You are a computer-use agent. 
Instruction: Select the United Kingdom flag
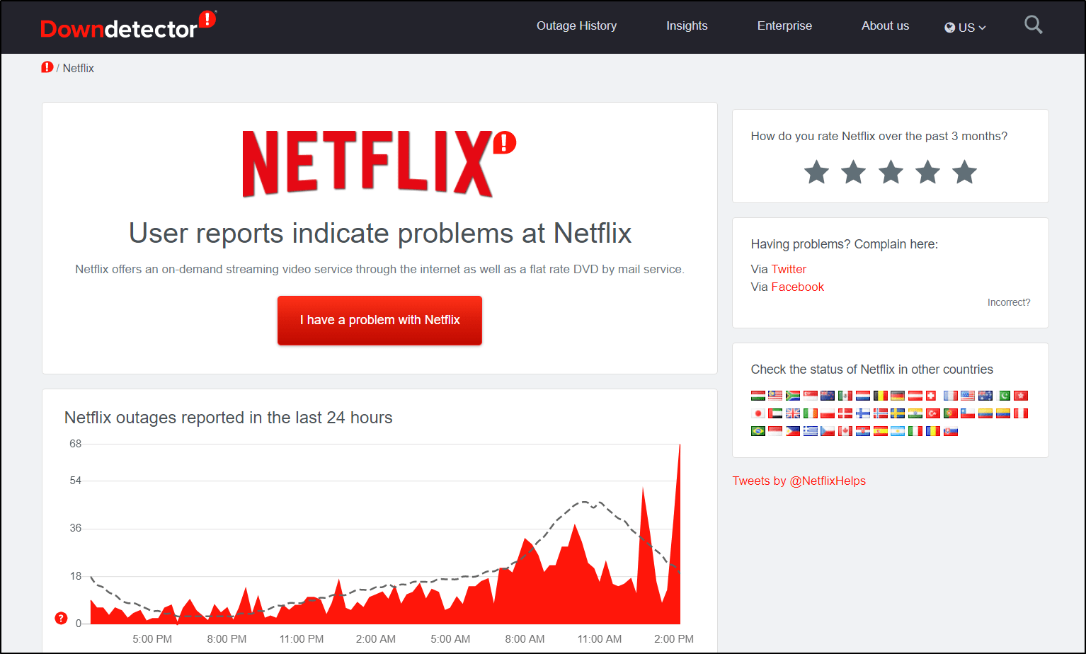pos(793,413)
